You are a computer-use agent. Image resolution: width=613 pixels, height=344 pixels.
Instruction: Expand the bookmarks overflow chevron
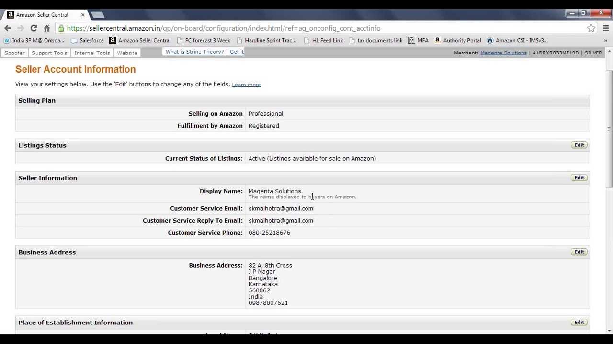pyautogui.click(x=605, y=40)
